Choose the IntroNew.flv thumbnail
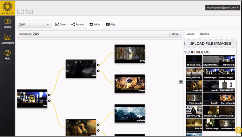The height and width of the screenshot is (137, 242). [227, 61]
